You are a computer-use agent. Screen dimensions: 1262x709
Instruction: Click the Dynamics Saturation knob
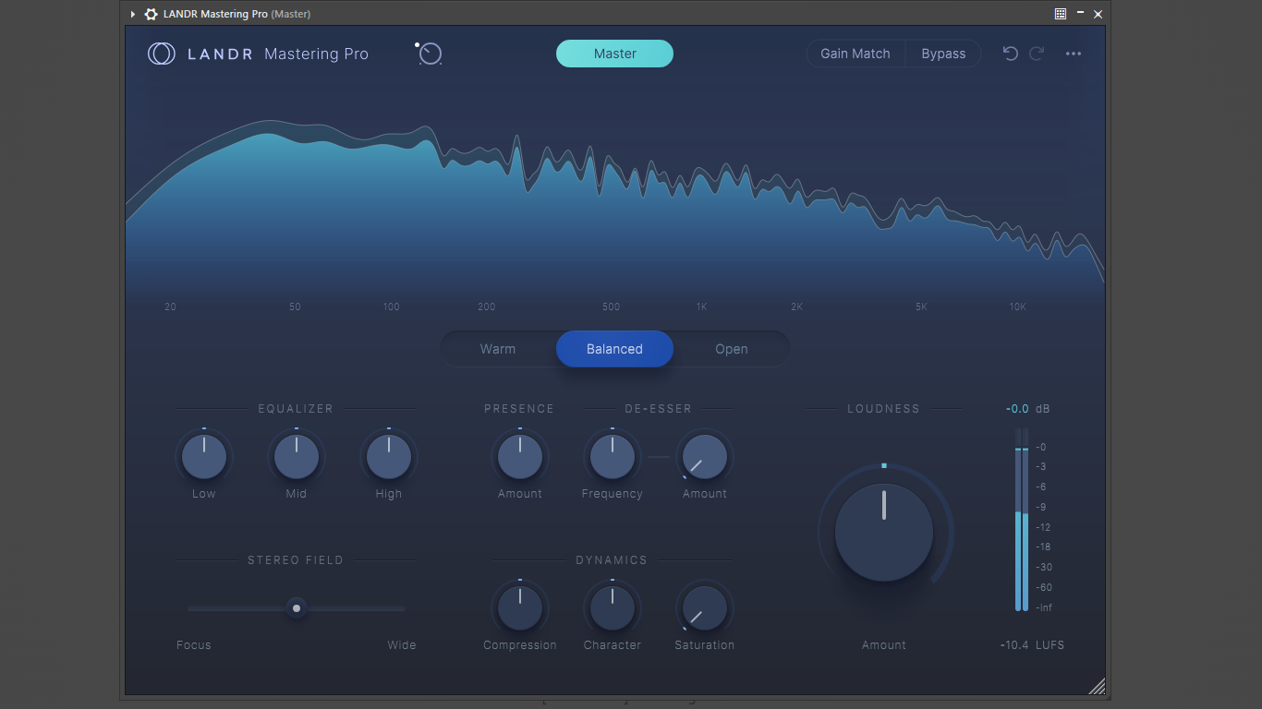(705, 608)
